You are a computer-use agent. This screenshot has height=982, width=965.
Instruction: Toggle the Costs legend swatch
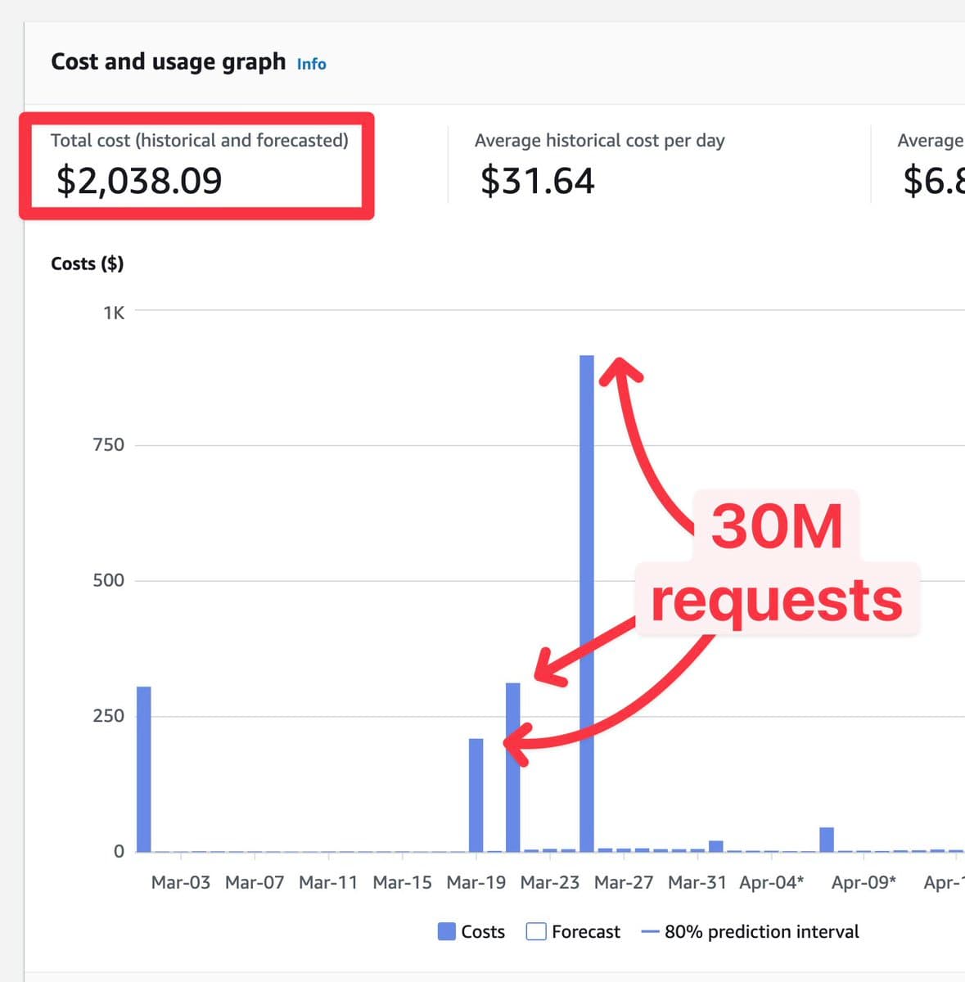point(447,931)
